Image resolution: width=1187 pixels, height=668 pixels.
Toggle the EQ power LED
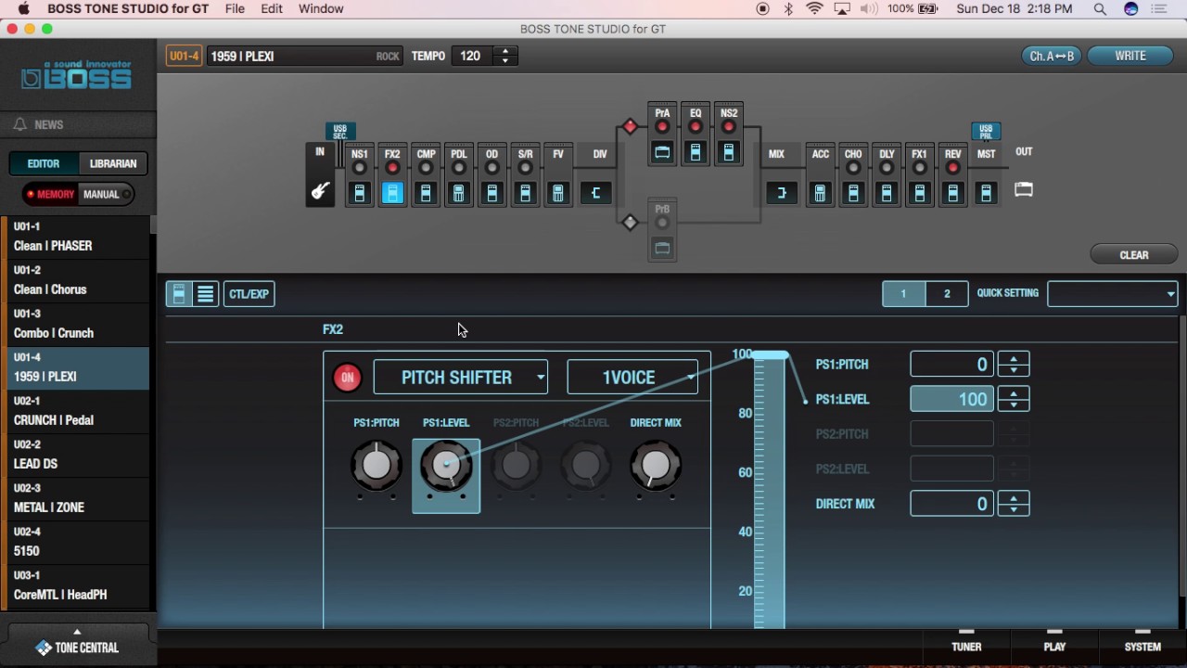(696, 127)
